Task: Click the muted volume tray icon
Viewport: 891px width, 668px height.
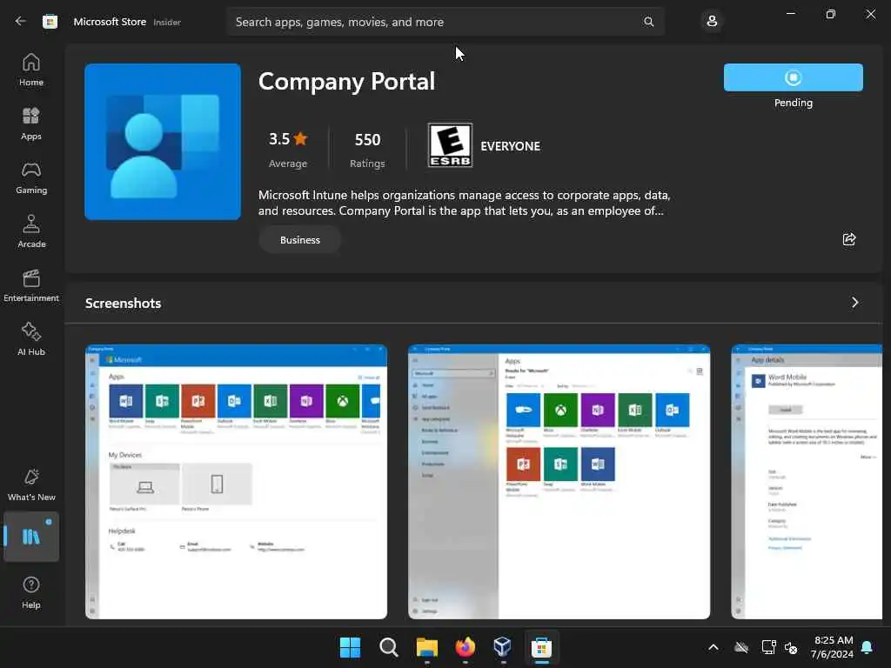Action: tap(790, 647)
